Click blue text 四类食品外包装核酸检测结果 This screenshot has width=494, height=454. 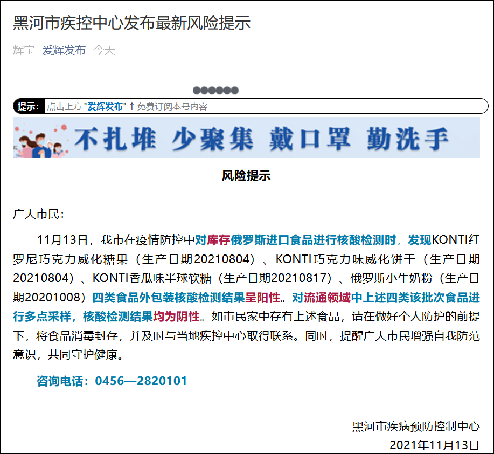169,297
